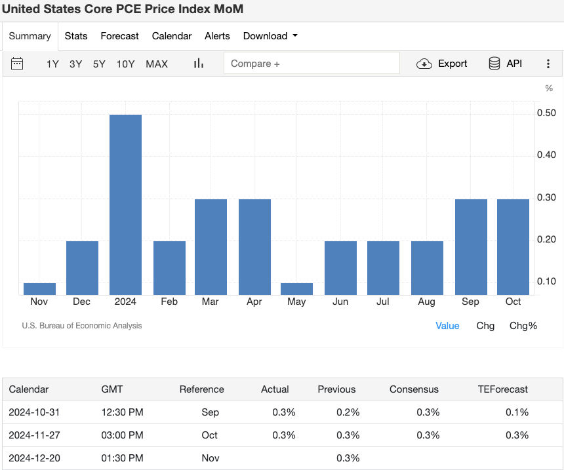Open the Export options
The height and width of the screenshot is (470, 564).
click(441, 64)
